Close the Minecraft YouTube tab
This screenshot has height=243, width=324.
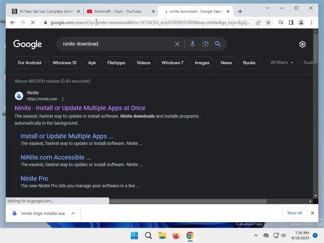153,12
